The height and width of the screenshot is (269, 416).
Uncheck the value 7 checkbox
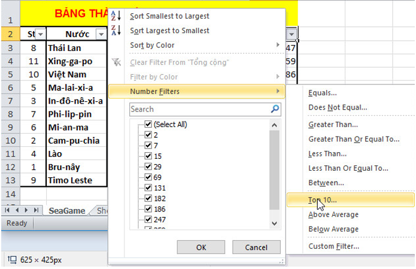click(x=148, y=146)
